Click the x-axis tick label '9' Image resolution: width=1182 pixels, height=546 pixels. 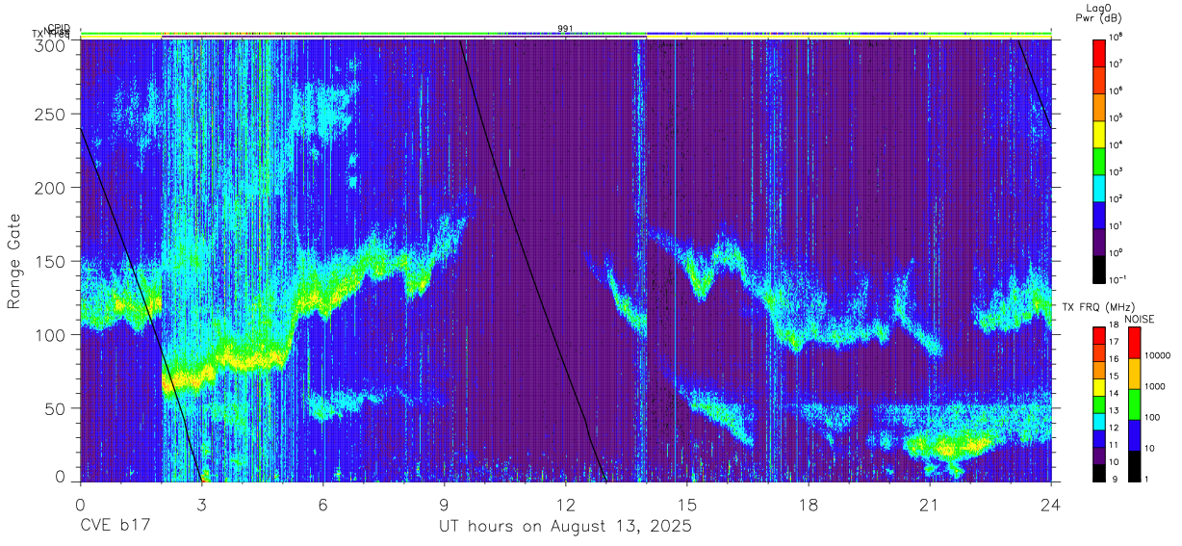[444, 504]
